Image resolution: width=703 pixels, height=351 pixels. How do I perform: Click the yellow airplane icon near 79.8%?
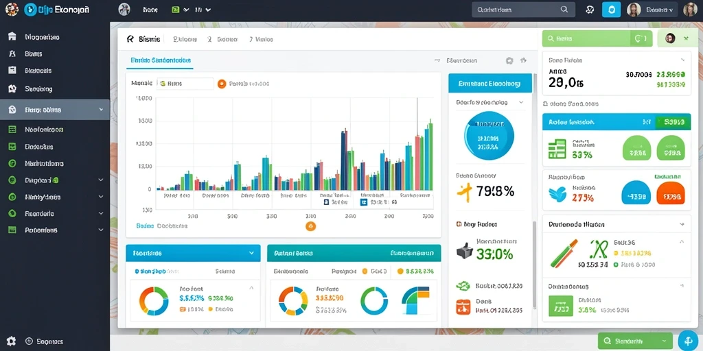465,191
